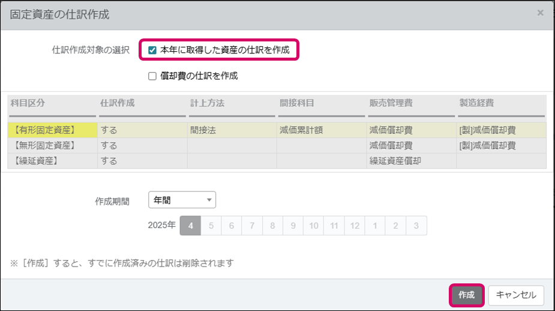Uncheck 本年に取得した資産の仕訳を作成 checkbox
The width and height of the screenshot is (555, 311).
[152, 50]
